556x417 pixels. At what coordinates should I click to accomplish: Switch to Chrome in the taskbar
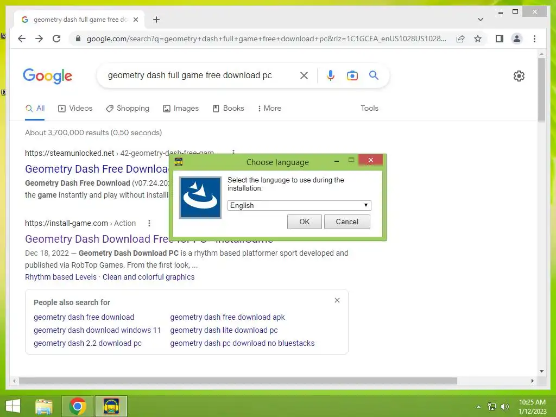tap(77, 406)
